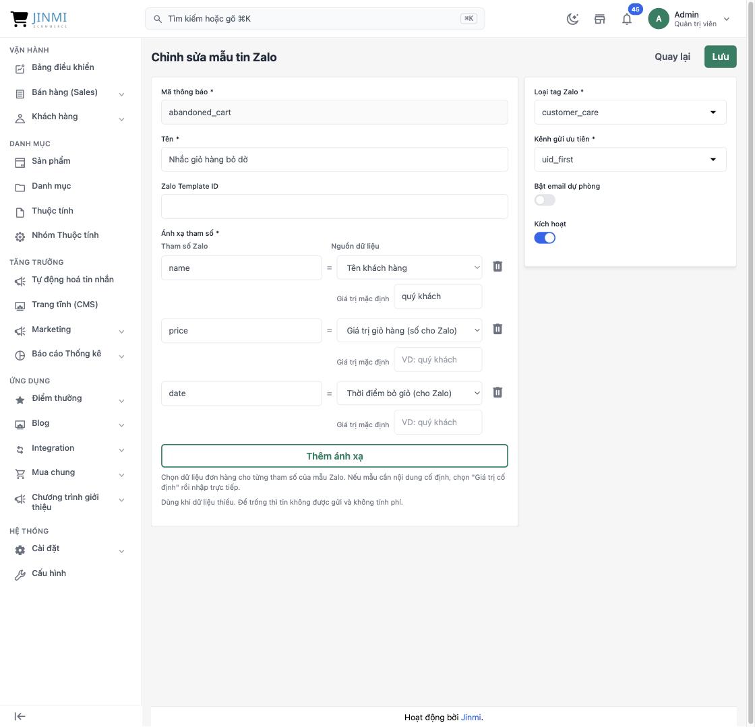
Task: Open the storefront icon in header
Action: tap(599, 19)
